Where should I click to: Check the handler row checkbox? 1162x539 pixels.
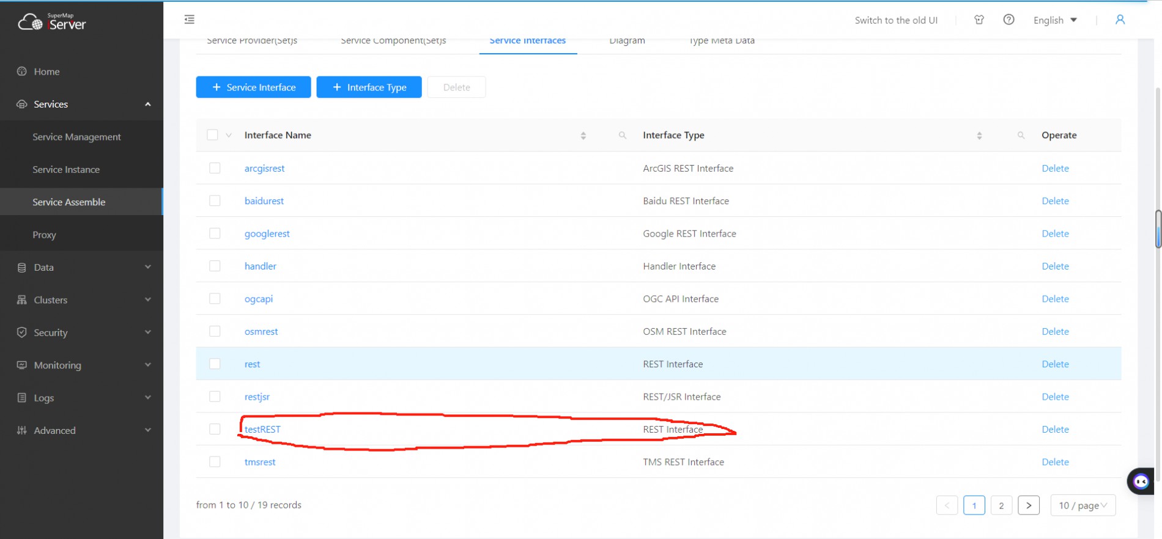coord(215,266)
